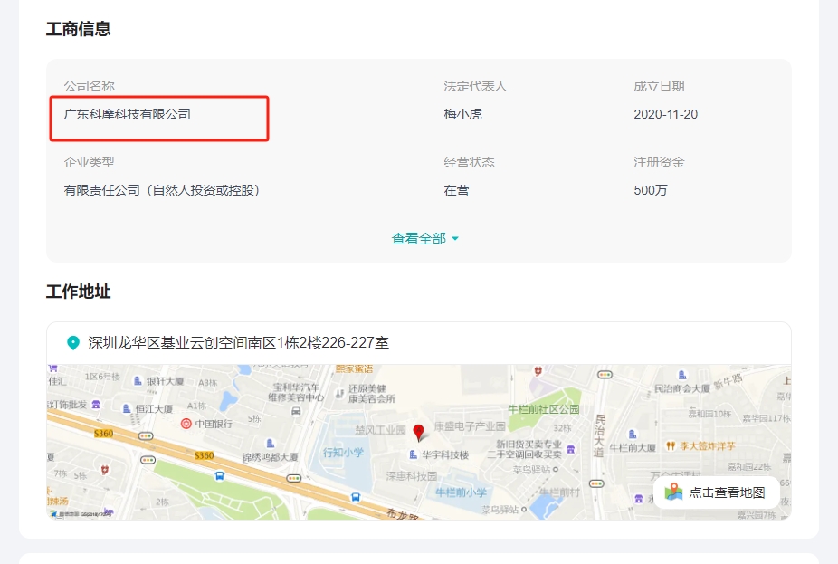Click the 中国银行 bank icon on map
Screen dimensions: 838x564
(186, 424)
